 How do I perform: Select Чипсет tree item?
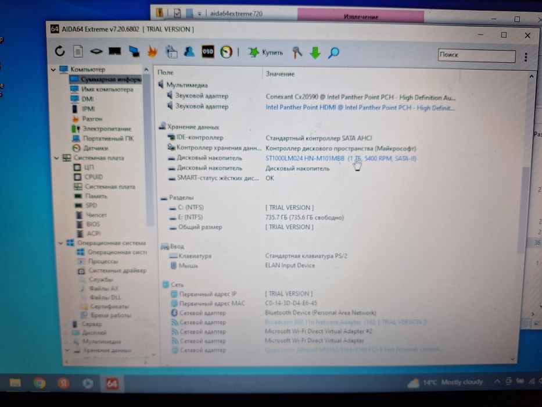pos(92,215)
